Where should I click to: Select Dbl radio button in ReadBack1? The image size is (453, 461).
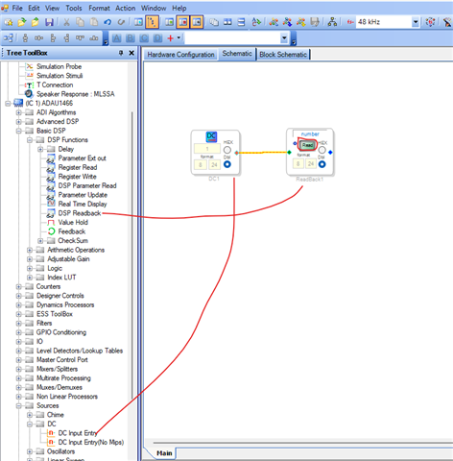322,164
